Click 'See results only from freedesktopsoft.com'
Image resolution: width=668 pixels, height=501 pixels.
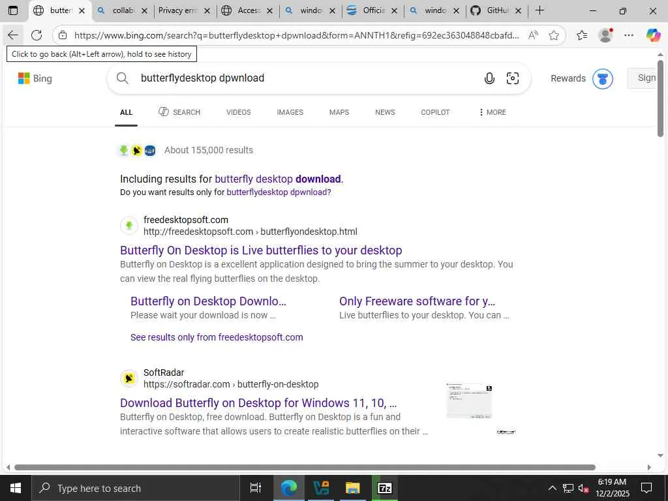(217, 337)
